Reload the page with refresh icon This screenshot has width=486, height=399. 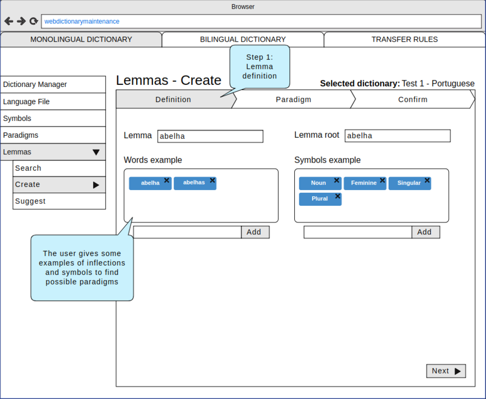click(x=33, y=21)
